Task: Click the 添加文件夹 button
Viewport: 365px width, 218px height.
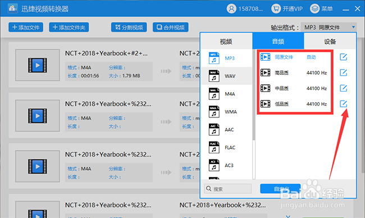Action: tap(69, 27)
